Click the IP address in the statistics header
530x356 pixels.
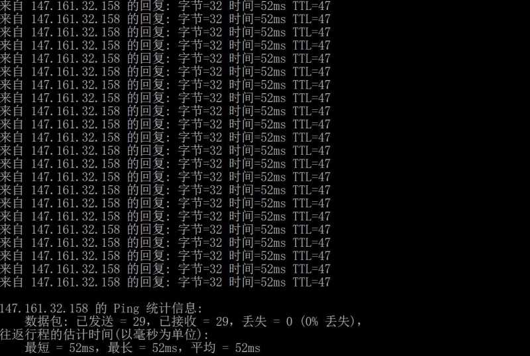pyautogui.click(x=44, y=308)
